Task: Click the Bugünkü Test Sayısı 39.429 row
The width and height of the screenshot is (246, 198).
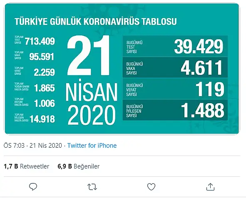Action: pyautogui.click(x=175, y=46)
